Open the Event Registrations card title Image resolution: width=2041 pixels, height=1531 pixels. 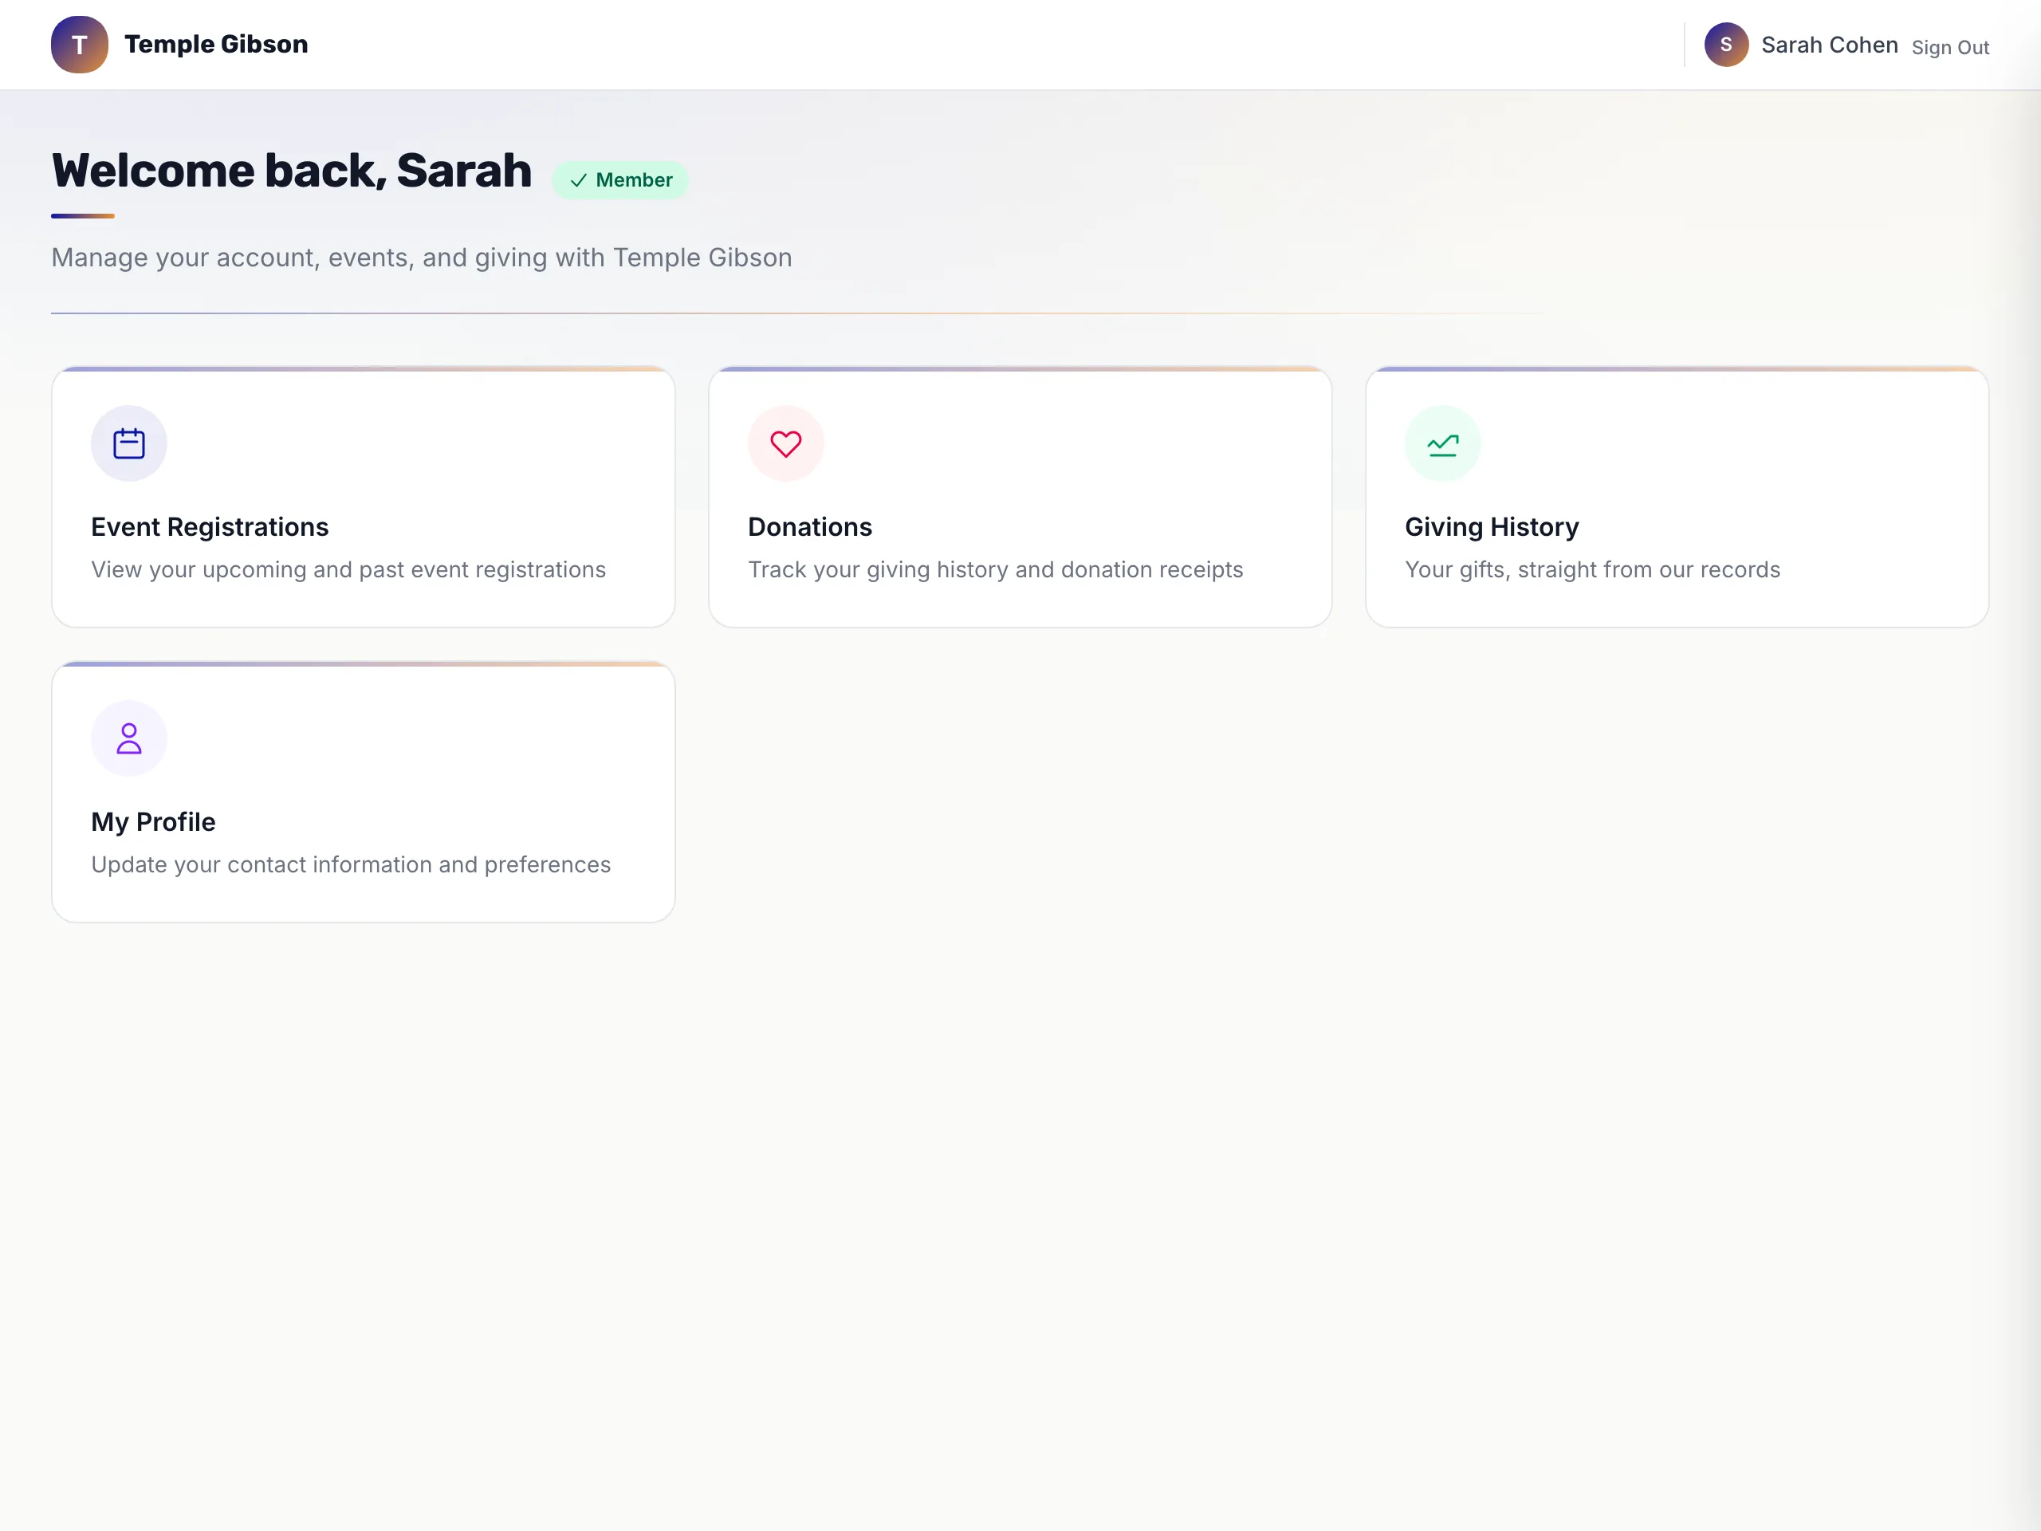pos(210,527)
